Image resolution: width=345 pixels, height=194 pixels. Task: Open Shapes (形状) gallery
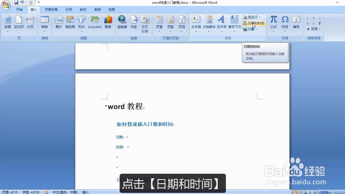(81, 24)
